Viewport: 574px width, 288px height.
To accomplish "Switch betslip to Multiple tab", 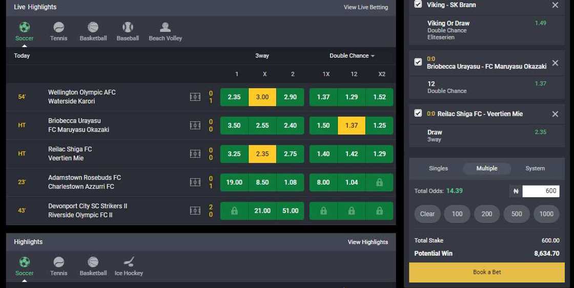I will tap(487, 168).
